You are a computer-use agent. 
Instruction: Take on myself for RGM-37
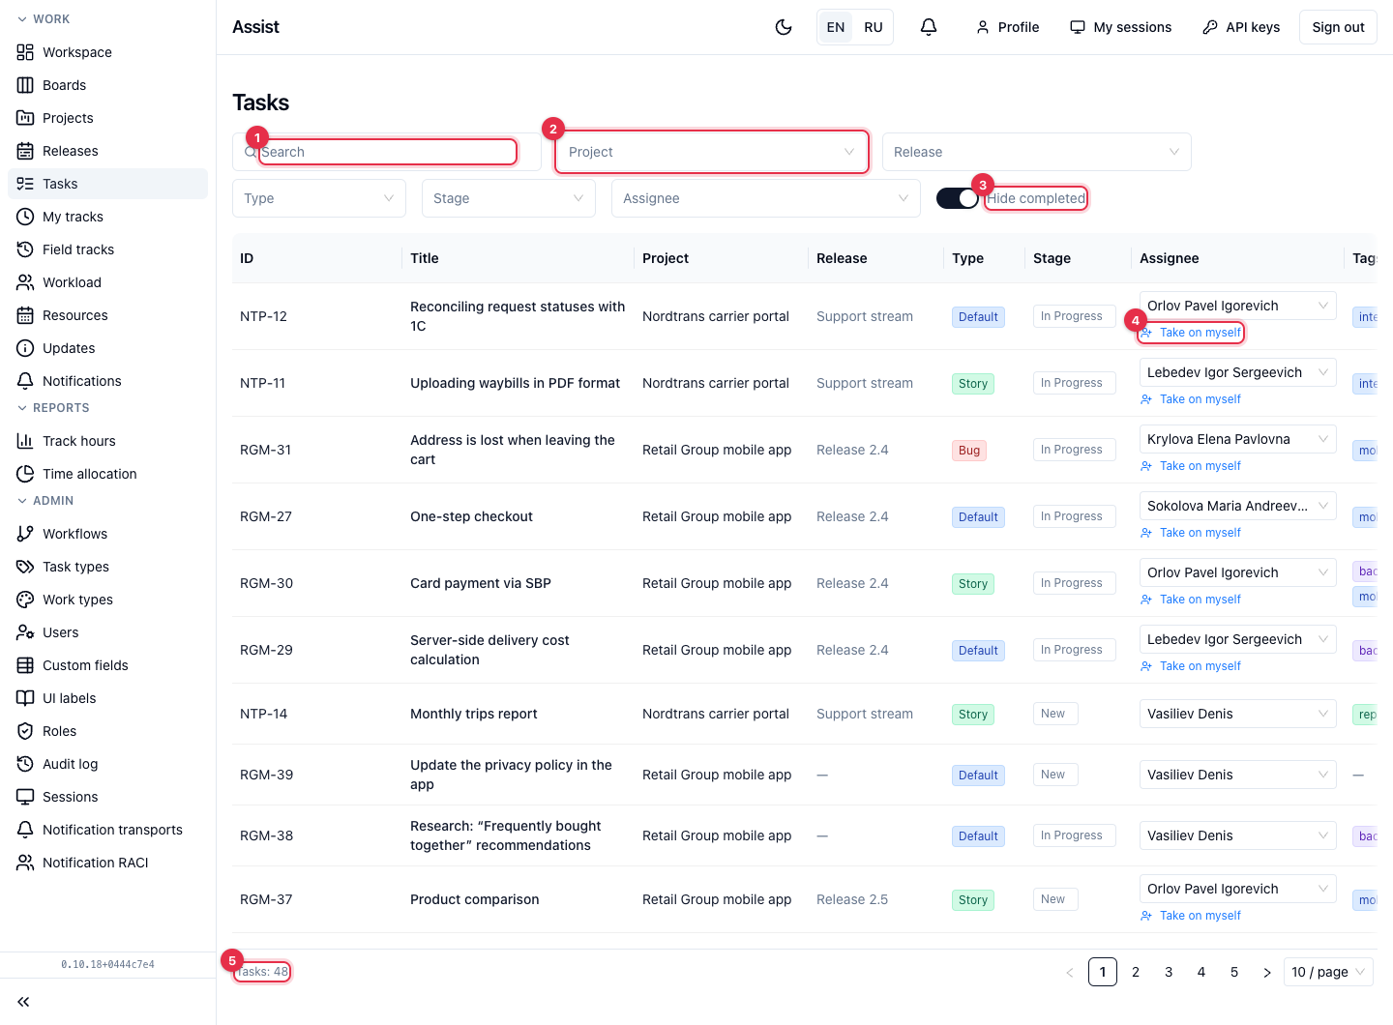[1191, 916]
